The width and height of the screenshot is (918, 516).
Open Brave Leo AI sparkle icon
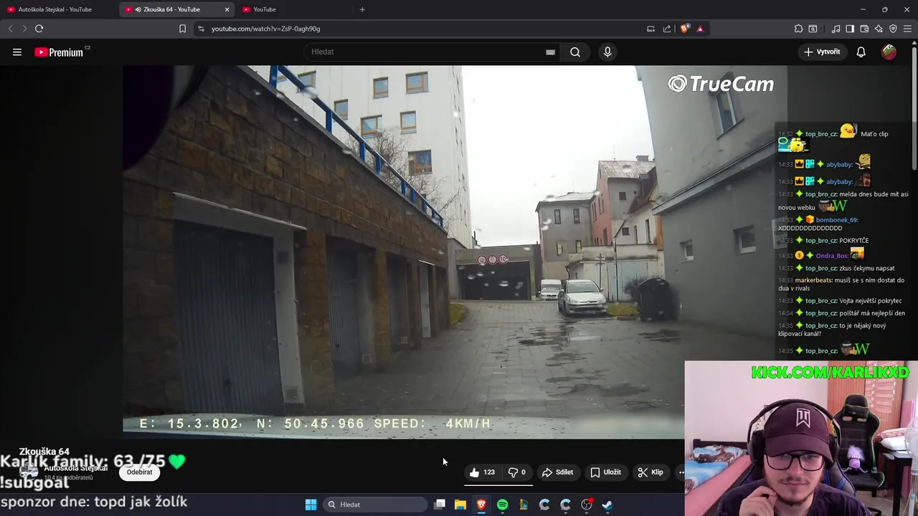point(879,29)
